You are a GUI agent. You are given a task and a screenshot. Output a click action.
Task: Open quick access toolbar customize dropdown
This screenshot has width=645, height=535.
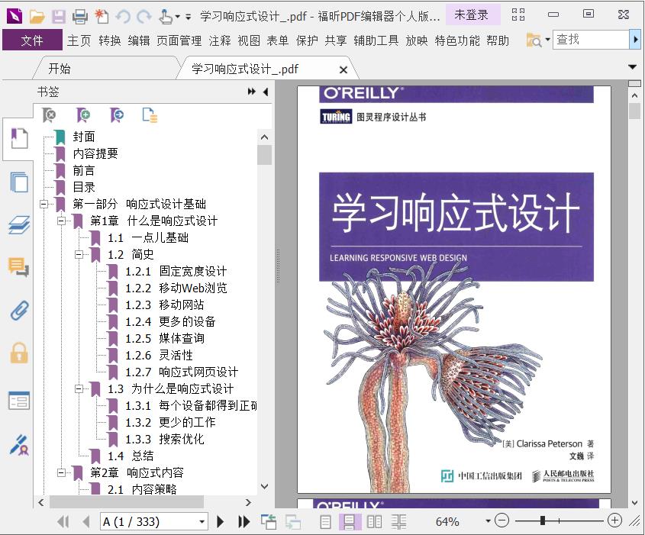click(x=188, y=17)
